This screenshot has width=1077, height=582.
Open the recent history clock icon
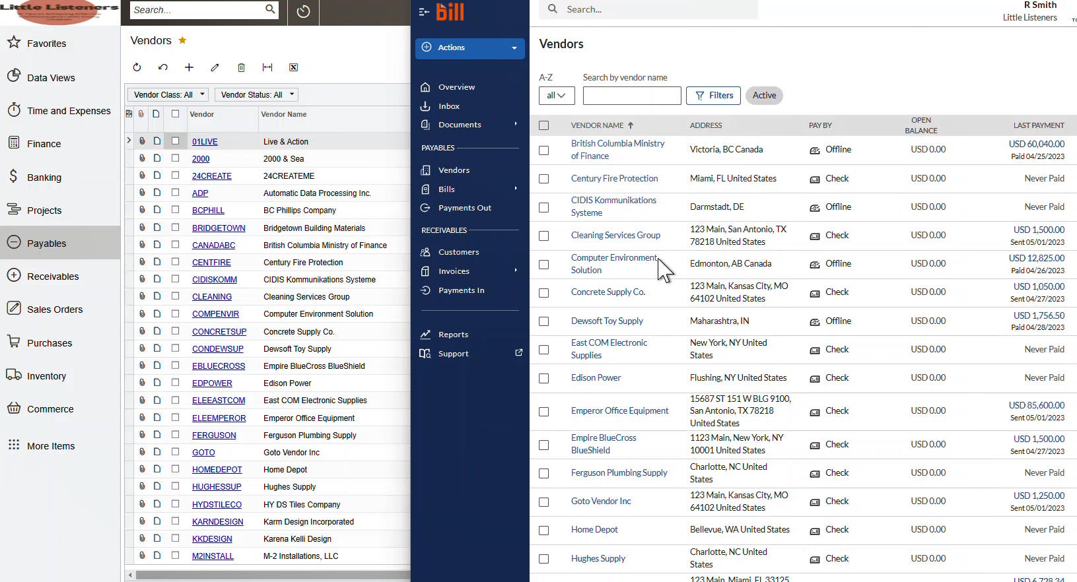coord(303,11)
